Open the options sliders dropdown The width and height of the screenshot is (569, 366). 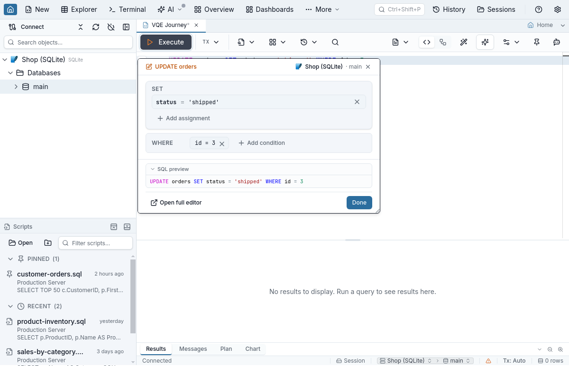click(511, 42)
